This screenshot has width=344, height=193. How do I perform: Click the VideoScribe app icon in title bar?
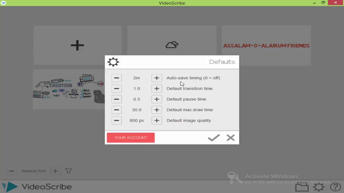tap(3, 3)
